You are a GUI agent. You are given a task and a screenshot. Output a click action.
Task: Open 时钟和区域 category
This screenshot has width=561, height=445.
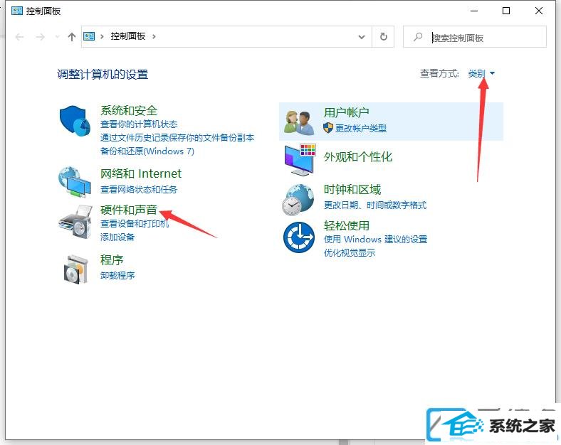(352, 189)
